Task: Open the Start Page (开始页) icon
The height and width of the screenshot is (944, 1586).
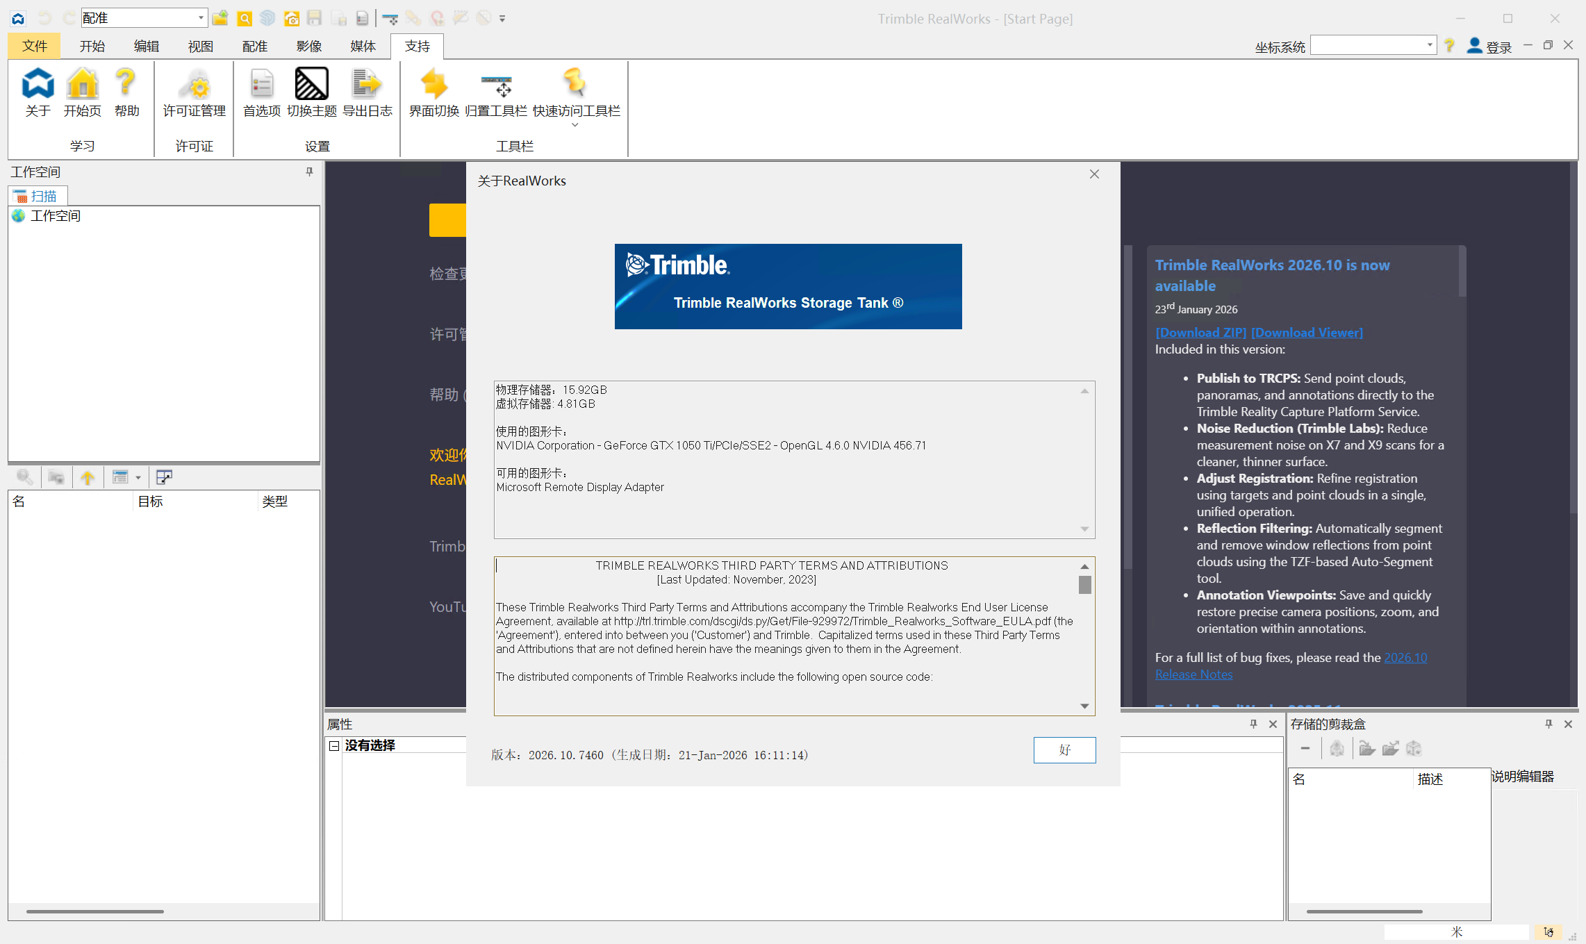Action: [83, 92]
